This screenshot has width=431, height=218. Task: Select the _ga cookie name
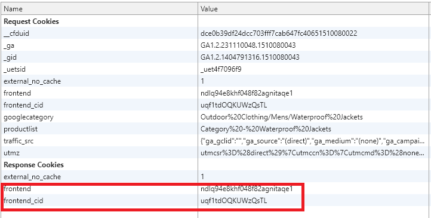tap(9, 45)
